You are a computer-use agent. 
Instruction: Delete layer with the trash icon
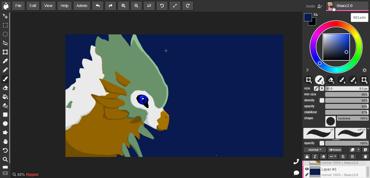pos(365,157)
